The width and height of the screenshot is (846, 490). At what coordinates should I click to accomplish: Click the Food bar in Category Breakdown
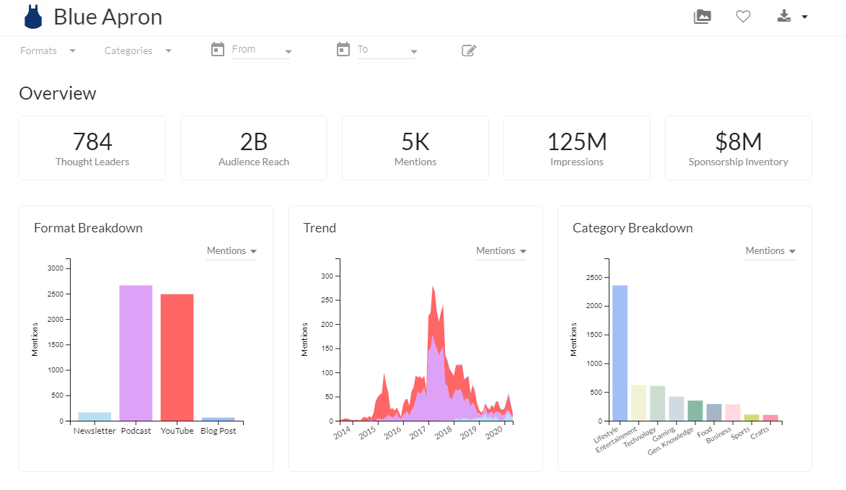[714, 412]
